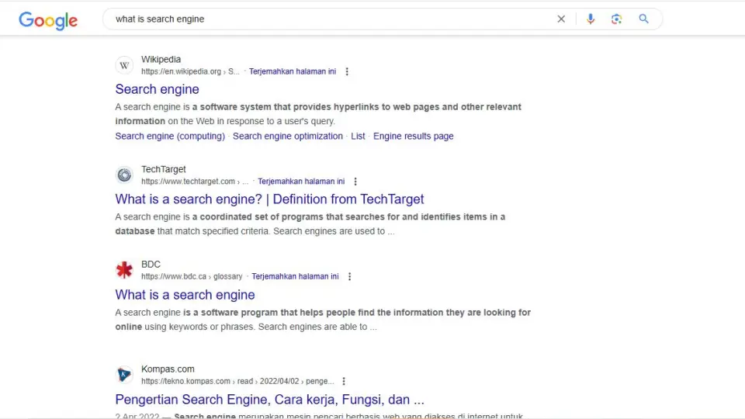Click the TechTarget favicon

point(124,175)
